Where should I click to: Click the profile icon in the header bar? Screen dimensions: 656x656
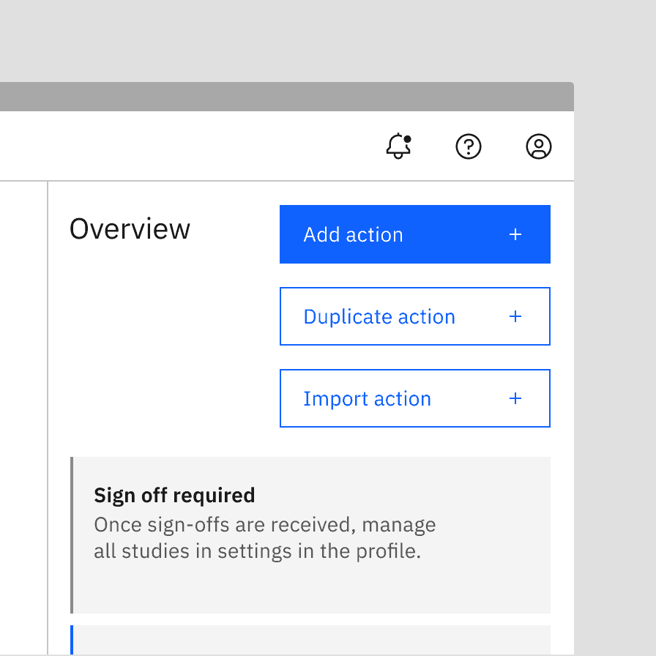pyautogui.click(x=538, y=146)
